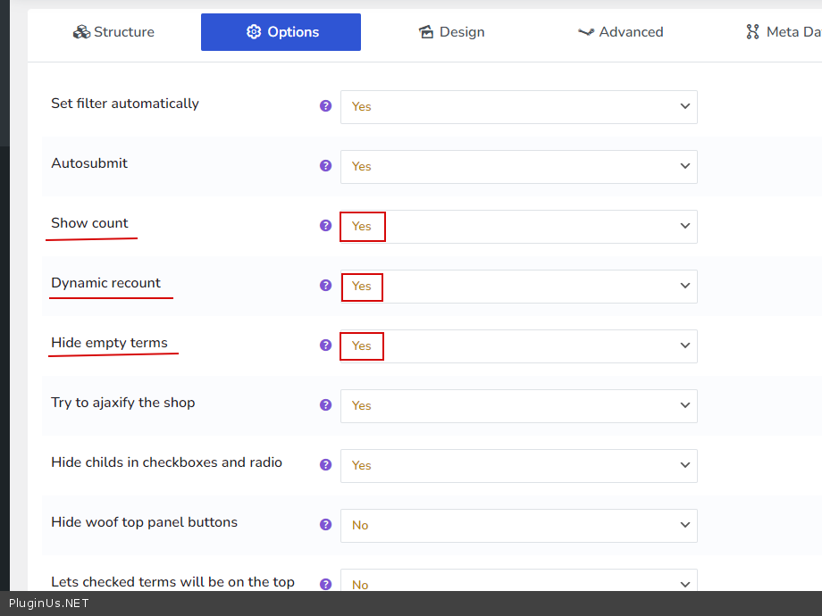Open Hide woof top panel buttons dropdown

pyautogui.click(x=518, y=525)
